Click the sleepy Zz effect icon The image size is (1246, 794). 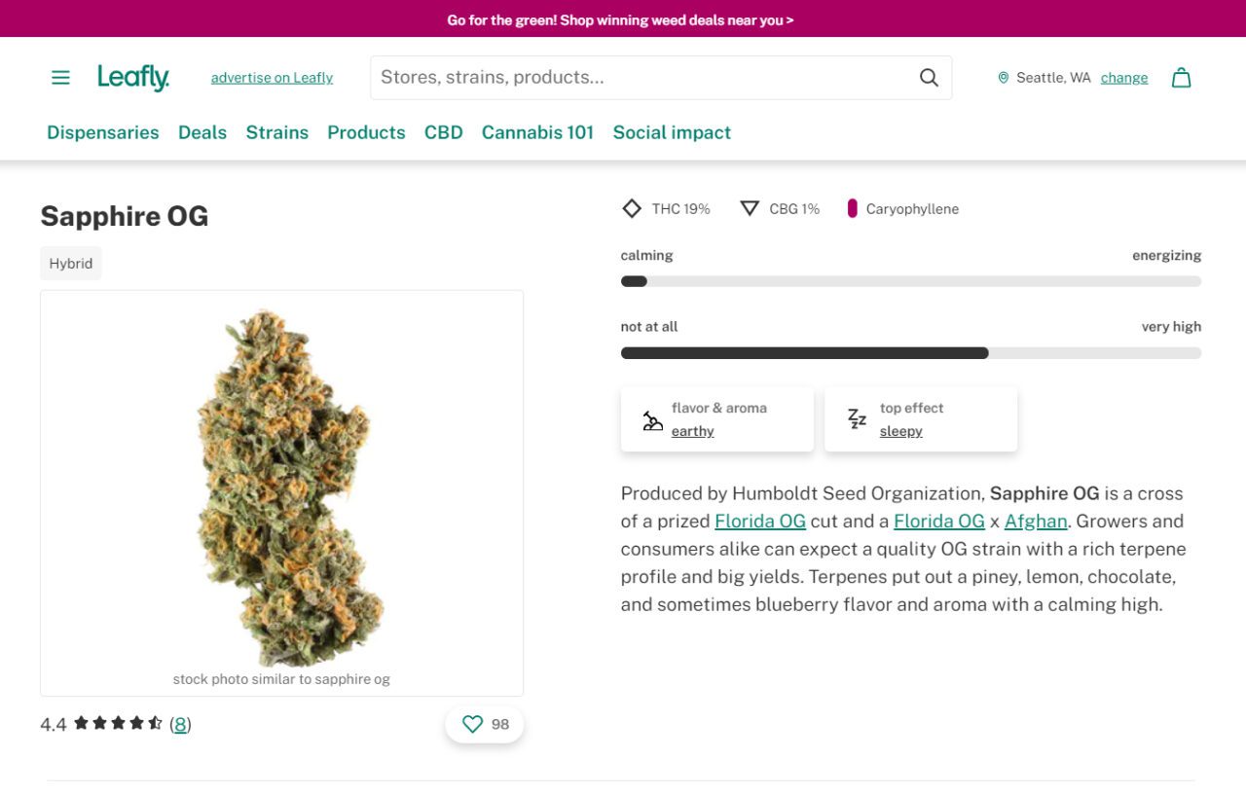[x=856, y=417]
